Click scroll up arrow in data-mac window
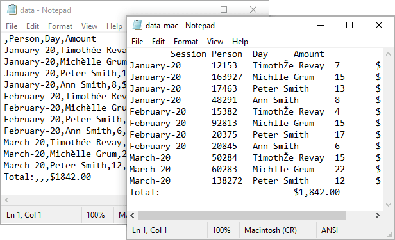Viewport: 395px width, 240px height. (x=388, y=54)
